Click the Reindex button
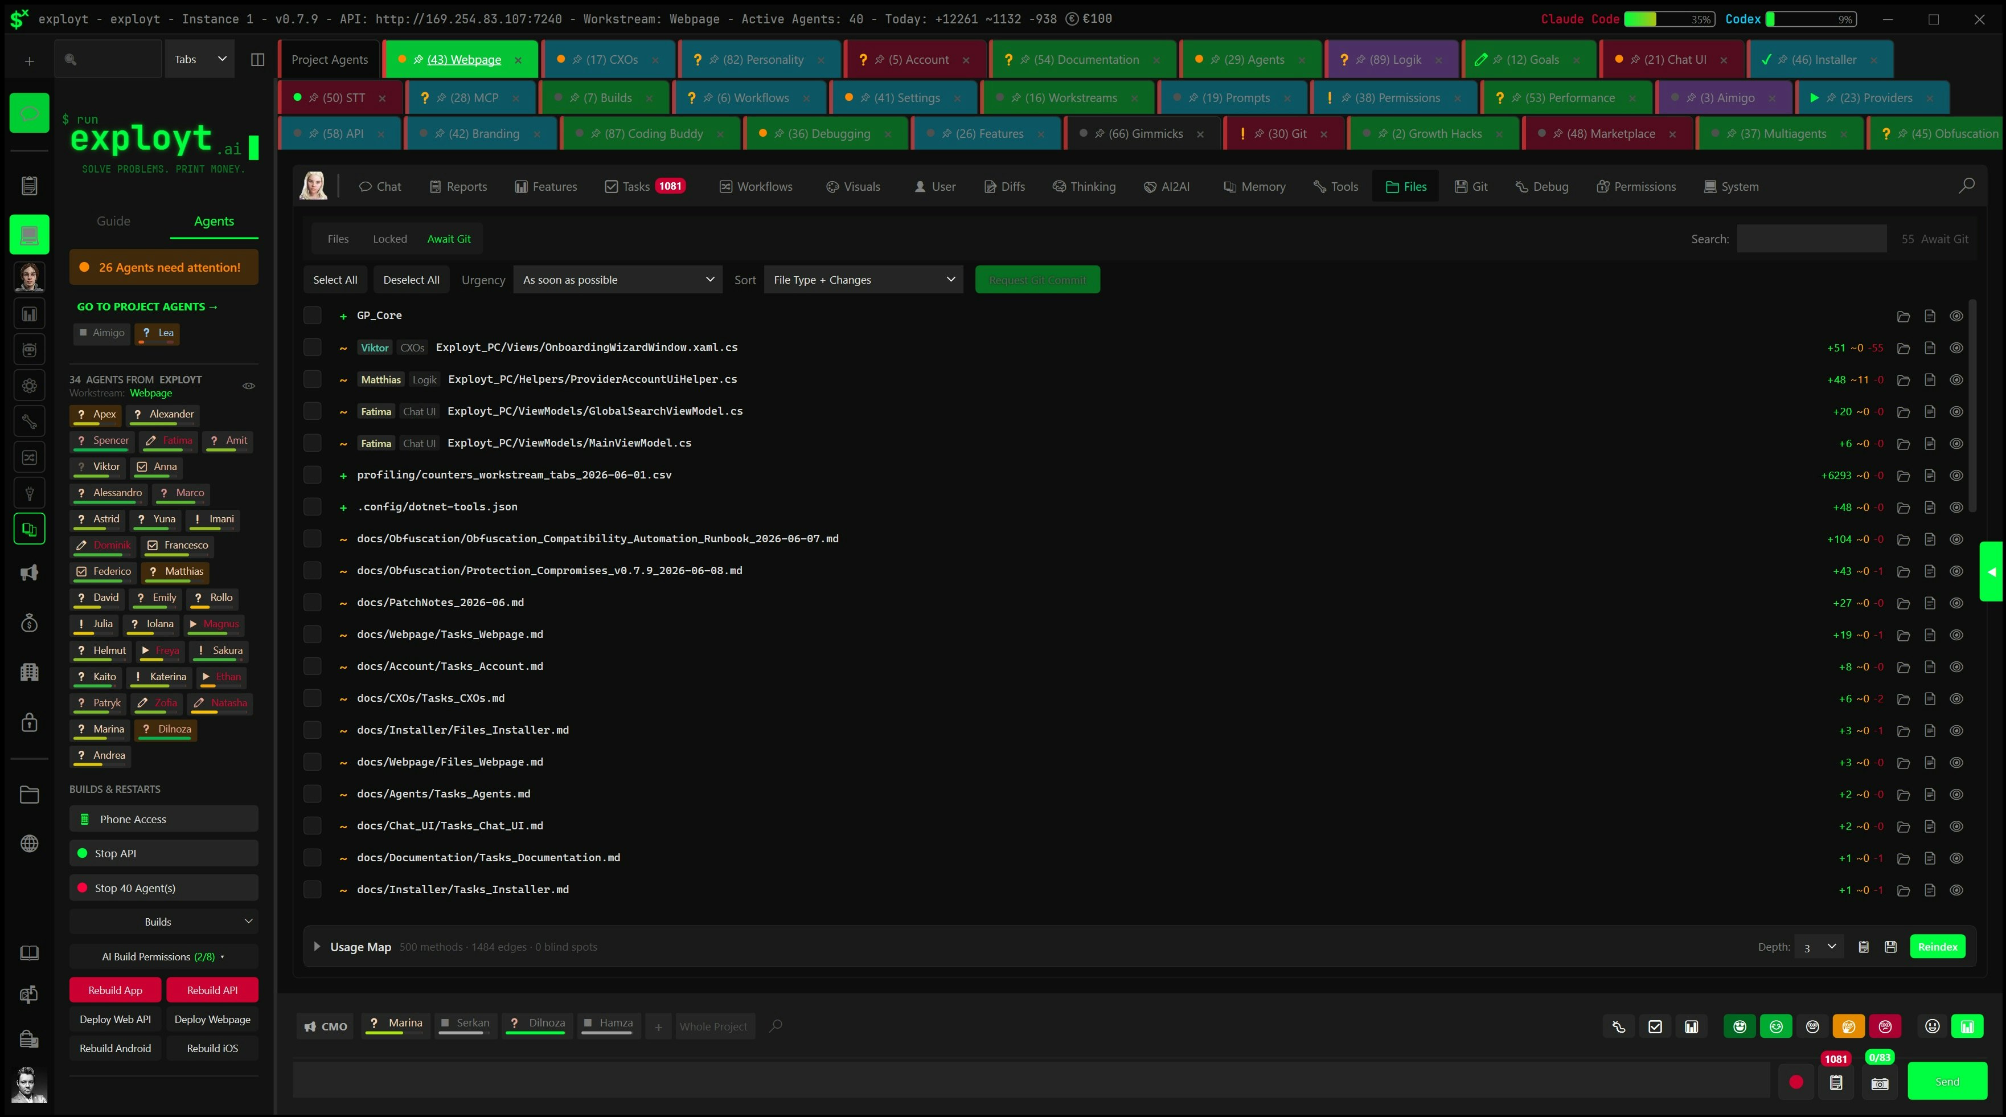 pyautogui.click(x=1938, y=947)
